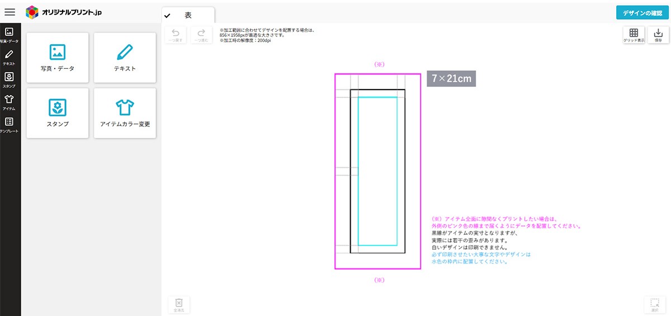Click the オリジナルプリント.jp logo
This screenshot has height=316, width=671.
pyautogui.click(x=64, y=12)
